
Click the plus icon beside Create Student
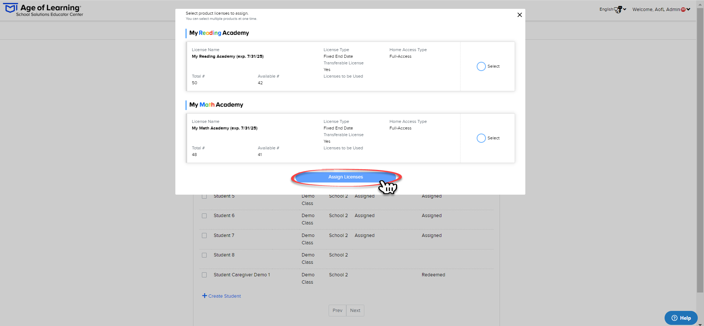pyautogui.click(x=204, y=296)
